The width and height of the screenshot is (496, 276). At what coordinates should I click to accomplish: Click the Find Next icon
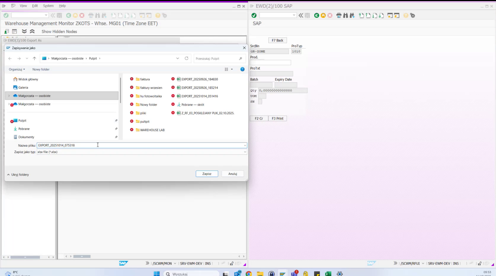(352, 15)
